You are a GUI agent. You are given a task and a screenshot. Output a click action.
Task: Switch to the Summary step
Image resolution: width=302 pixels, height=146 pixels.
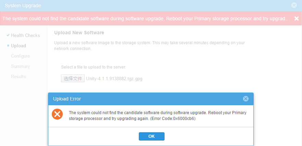[x=20, y=66]
